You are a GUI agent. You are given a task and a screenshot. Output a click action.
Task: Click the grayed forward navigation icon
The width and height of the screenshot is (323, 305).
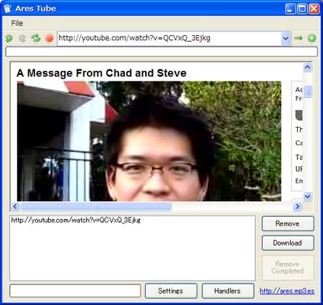point(22,38)
